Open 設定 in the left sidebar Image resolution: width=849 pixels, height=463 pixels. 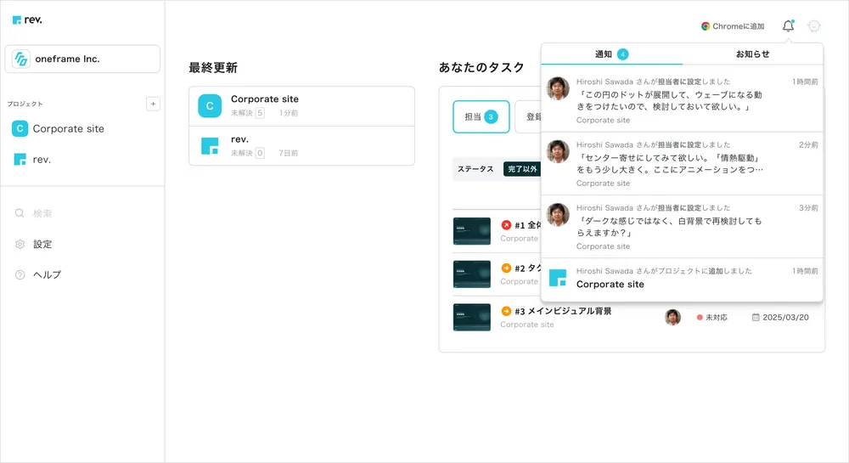(42, 244)
